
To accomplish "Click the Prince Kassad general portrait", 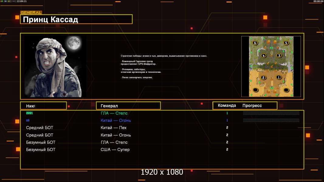I will pyautogui.click(x=55, y=66).
